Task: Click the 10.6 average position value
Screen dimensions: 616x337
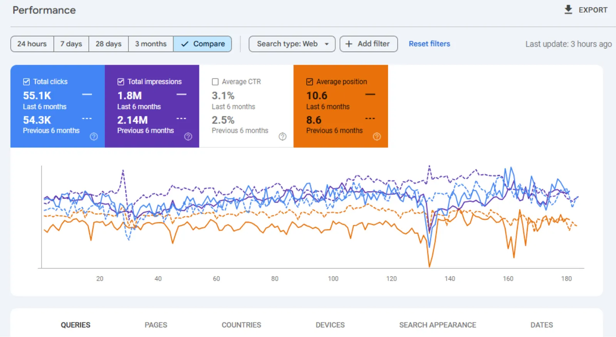Action: tap(317, 96)
